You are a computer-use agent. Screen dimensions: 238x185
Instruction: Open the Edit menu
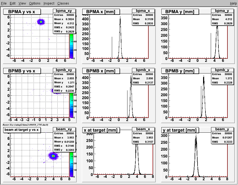(13, 3)
